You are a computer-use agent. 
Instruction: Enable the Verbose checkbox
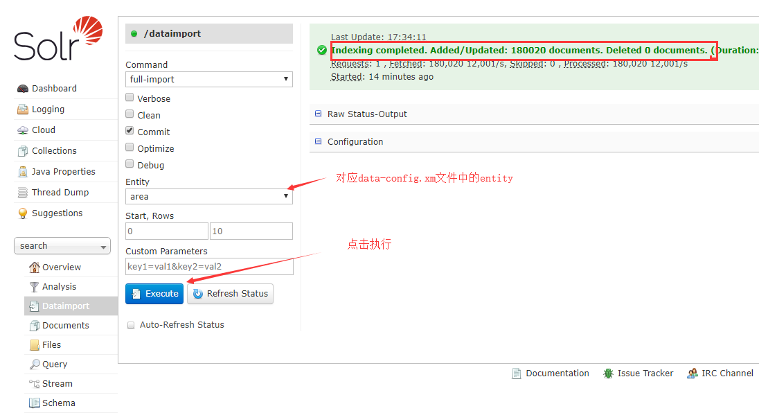tap(130, 98)
